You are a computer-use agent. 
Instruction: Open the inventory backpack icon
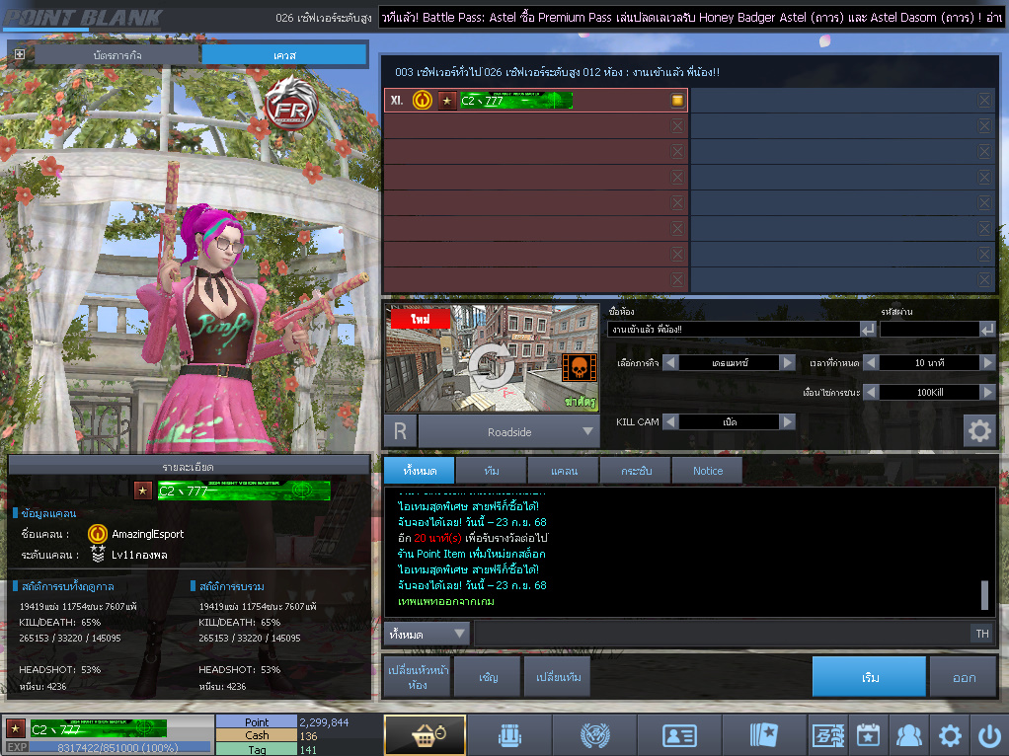coord(507,735)
